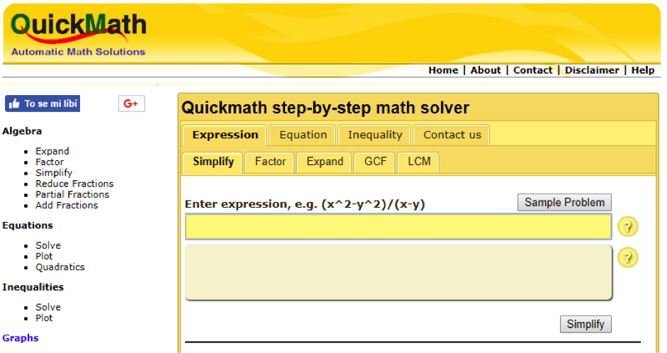Click the Algebra sidebar heading

pyautogui.click(x=22, y=131)
